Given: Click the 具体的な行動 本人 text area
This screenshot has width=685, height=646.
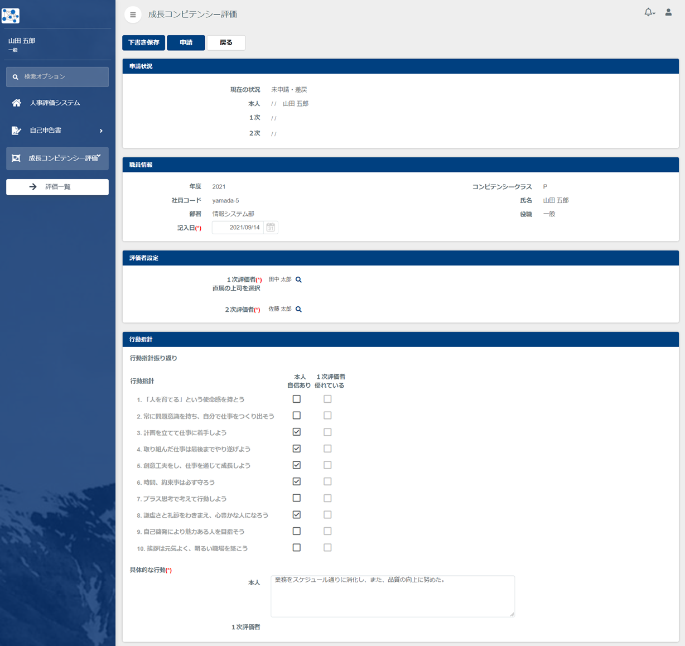Looking at the screenshot, I should click(392, 596).
